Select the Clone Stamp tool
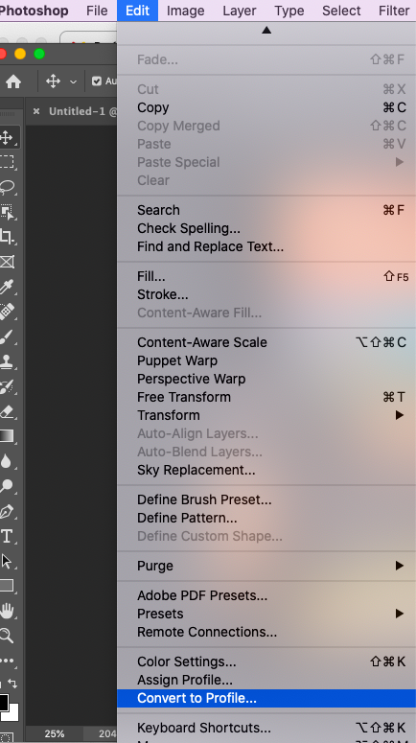This screenshot has height=743, width=416. tap(7, 361)
